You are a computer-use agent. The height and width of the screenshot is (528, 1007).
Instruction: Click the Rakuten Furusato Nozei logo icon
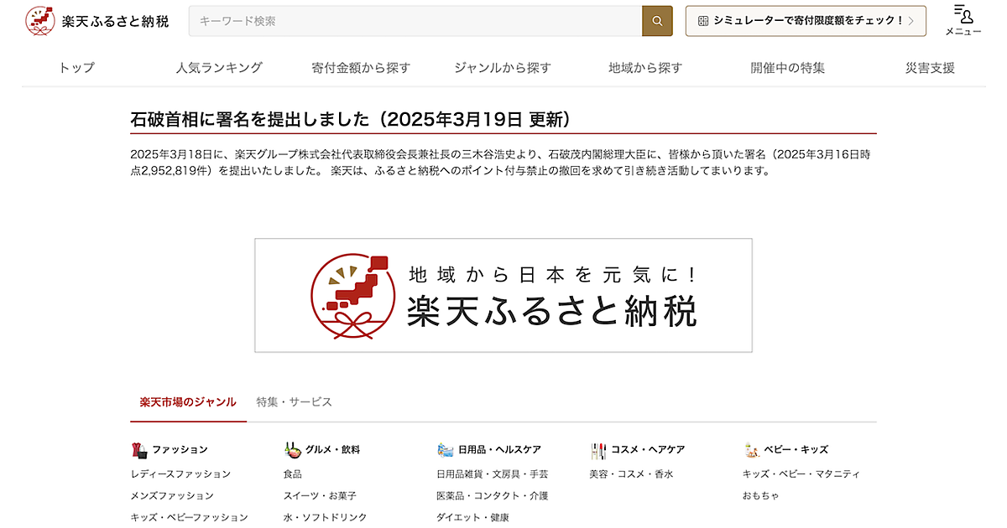click(39, 21)
